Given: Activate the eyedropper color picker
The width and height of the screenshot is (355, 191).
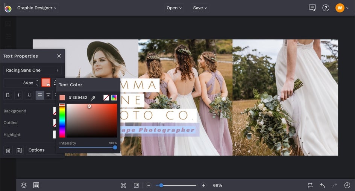Looking at the screenshot, I should tap(93, 98).
